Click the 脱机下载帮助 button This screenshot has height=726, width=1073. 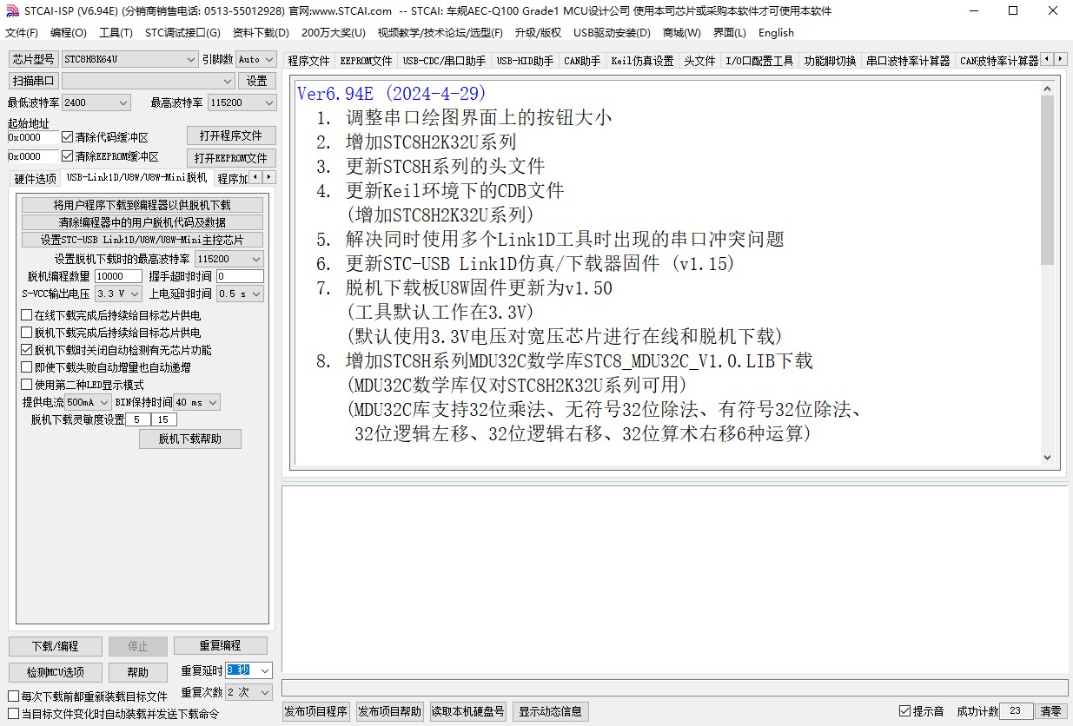[190, 439]
